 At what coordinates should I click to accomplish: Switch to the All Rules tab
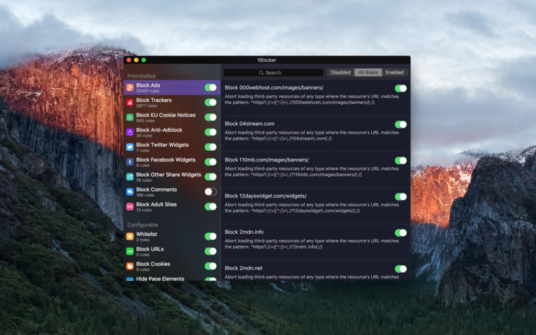pyautogui.click(x=368, y=72)
